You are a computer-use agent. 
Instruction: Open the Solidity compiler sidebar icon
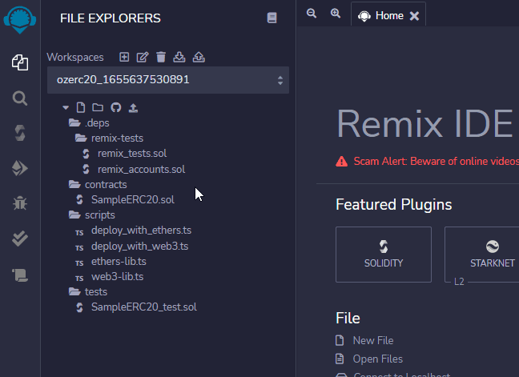(x=20, y=133)
